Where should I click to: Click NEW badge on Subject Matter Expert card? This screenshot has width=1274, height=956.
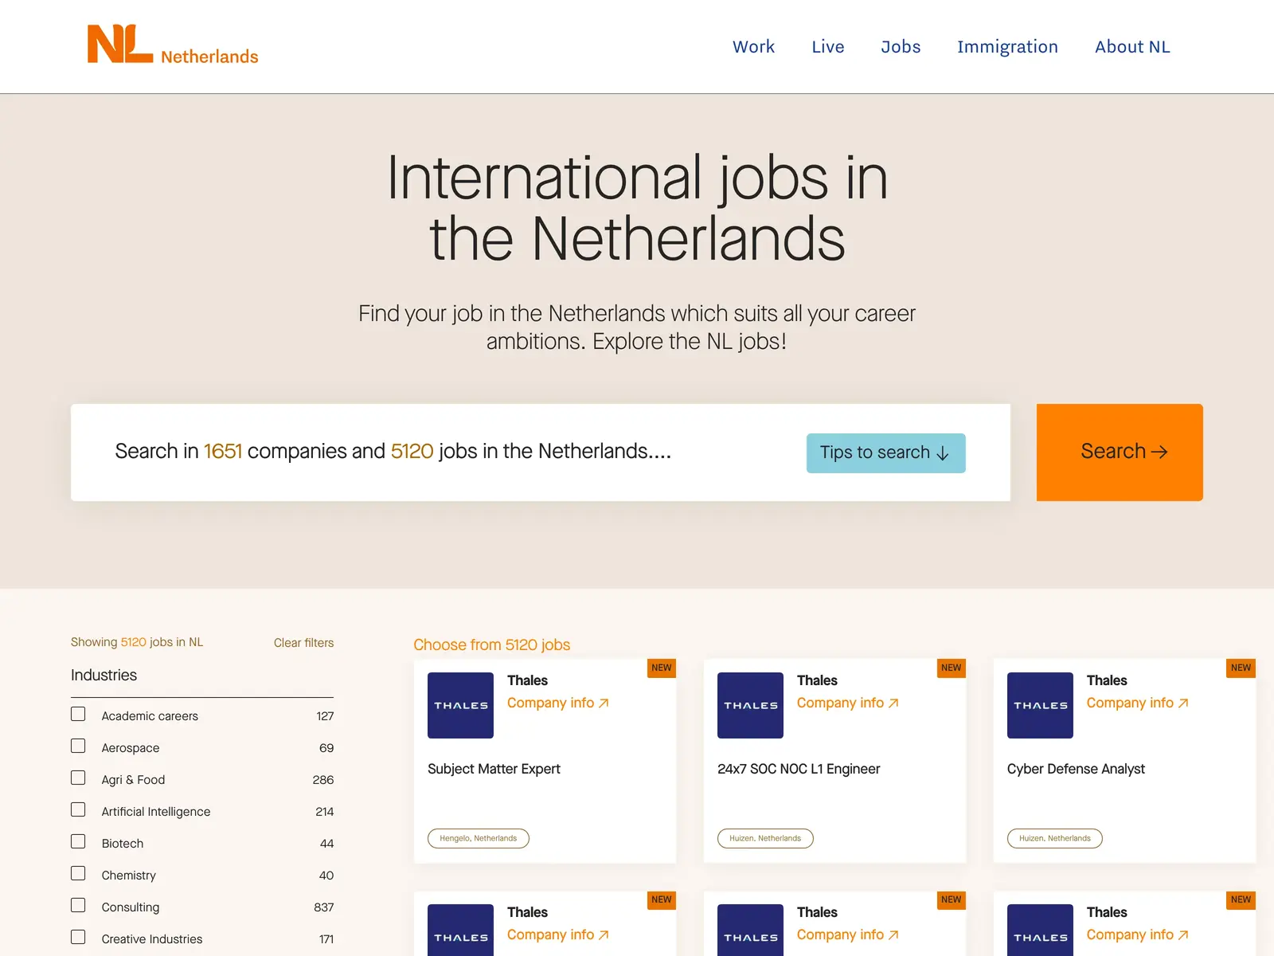pos(662,668)
